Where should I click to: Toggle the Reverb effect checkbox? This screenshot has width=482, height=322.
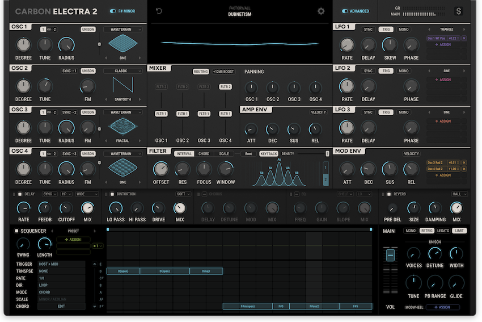click(x=389, y=194)
